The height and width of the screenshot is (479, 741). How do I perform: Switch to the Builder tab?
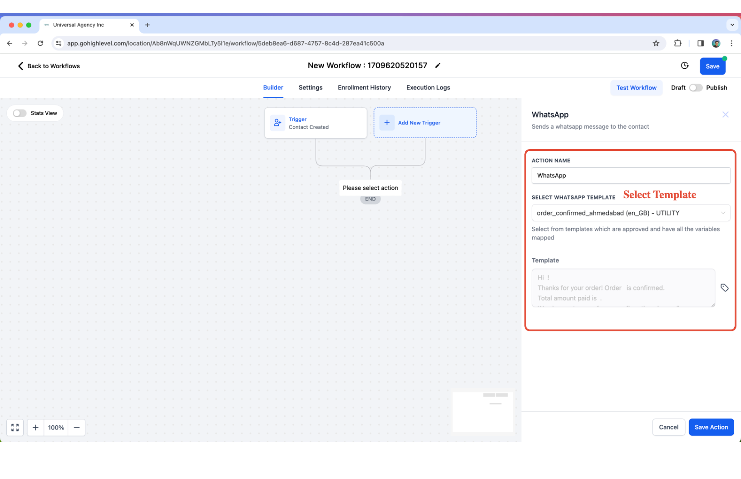click(x=273, y=88)
